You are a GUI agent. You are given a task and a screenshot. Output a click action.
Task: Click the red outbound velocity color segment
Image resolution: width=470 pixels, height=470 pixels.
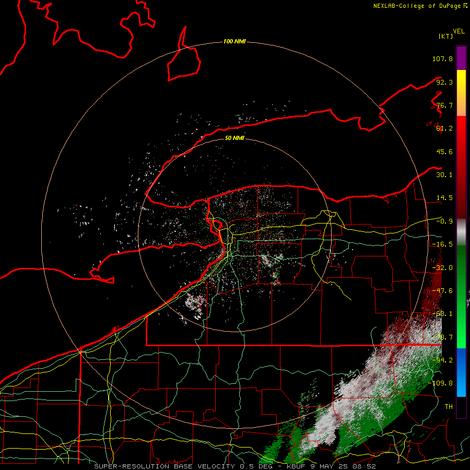pyautogui.click(x=461, y=168)
